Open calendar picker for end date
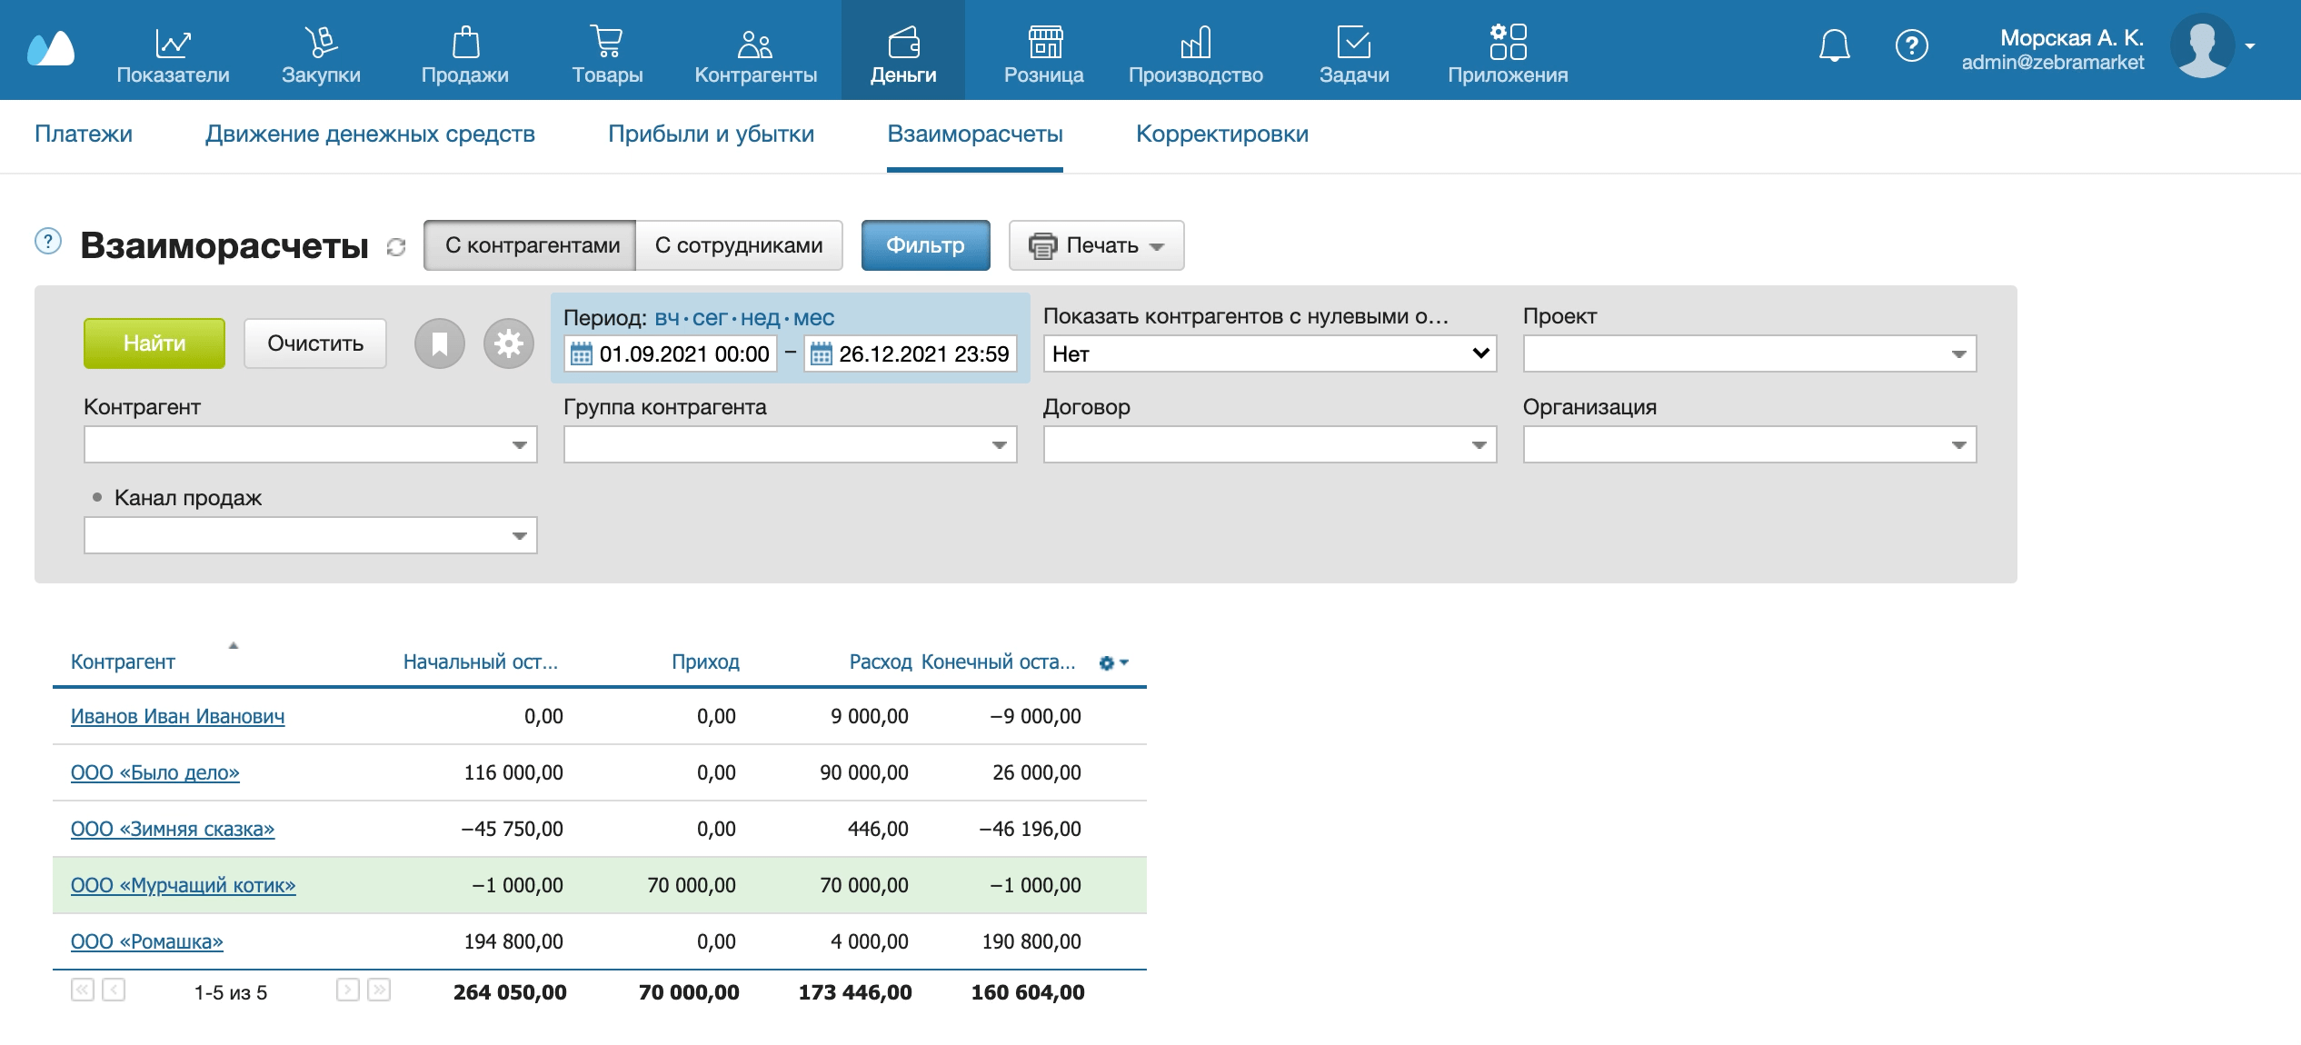Image resolution: width=2301 pixels, height=1045 pixels. [x=821, y=354]
